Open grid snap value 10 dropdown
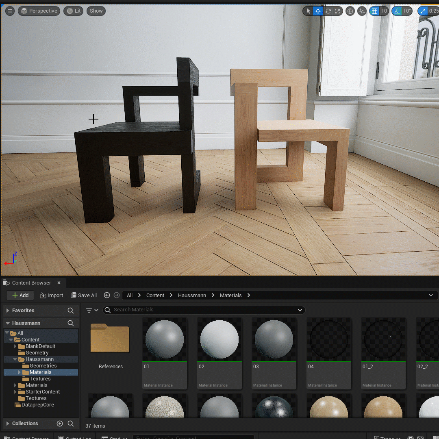Image resolution: width=439 pixels, height=439 pixels. [x=384, y=11]
